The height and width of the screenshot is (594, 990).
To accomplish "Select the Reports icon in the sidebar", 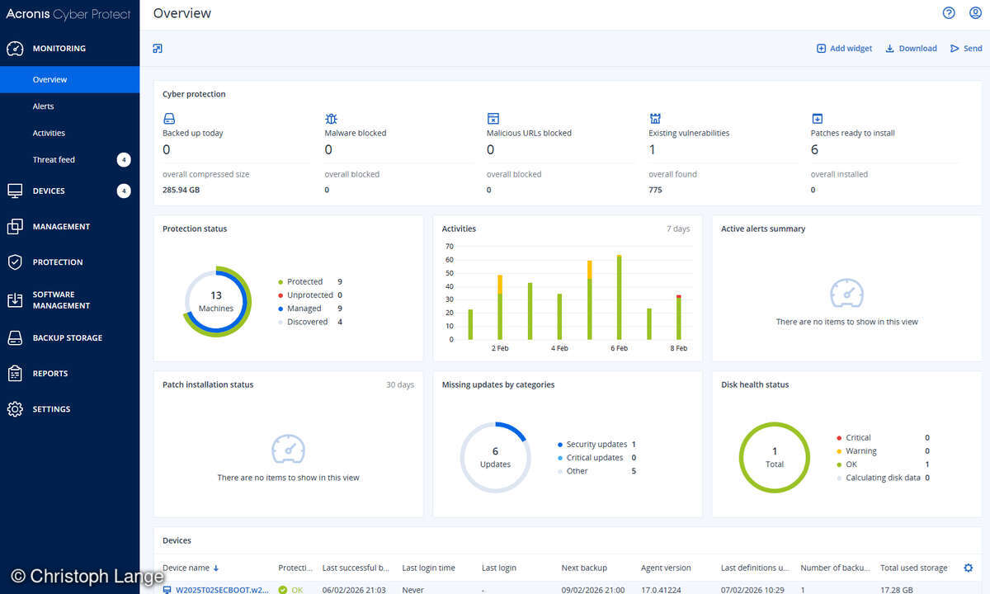I will click(16, 373).
